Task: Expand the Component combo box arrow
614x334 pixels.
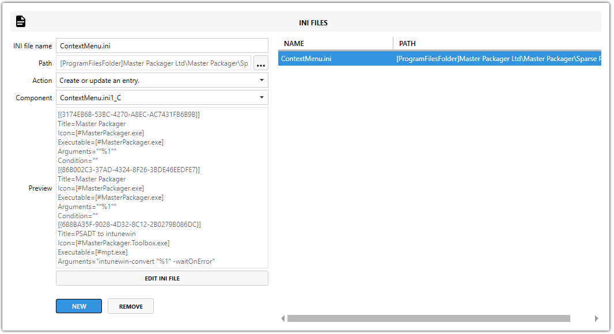Action: (261, 97)
